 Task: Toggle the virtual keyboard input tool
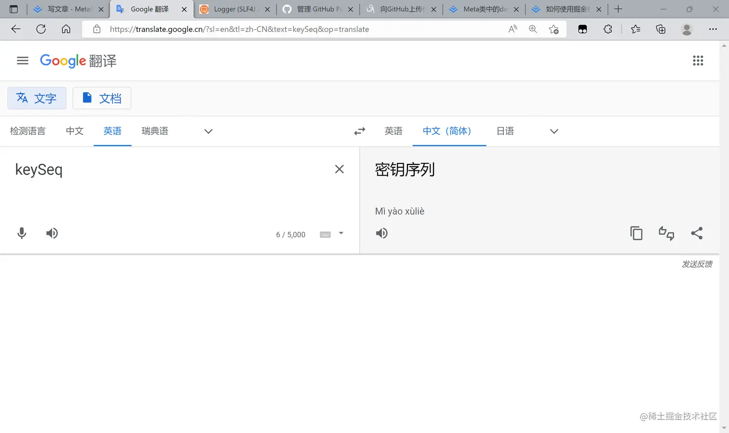(x=325, y=234)
